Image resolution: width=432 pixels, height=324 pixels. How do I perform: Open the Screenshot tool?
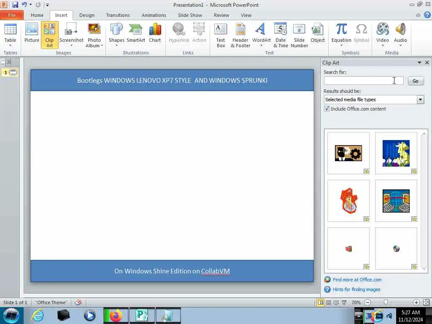coord(71,35)
